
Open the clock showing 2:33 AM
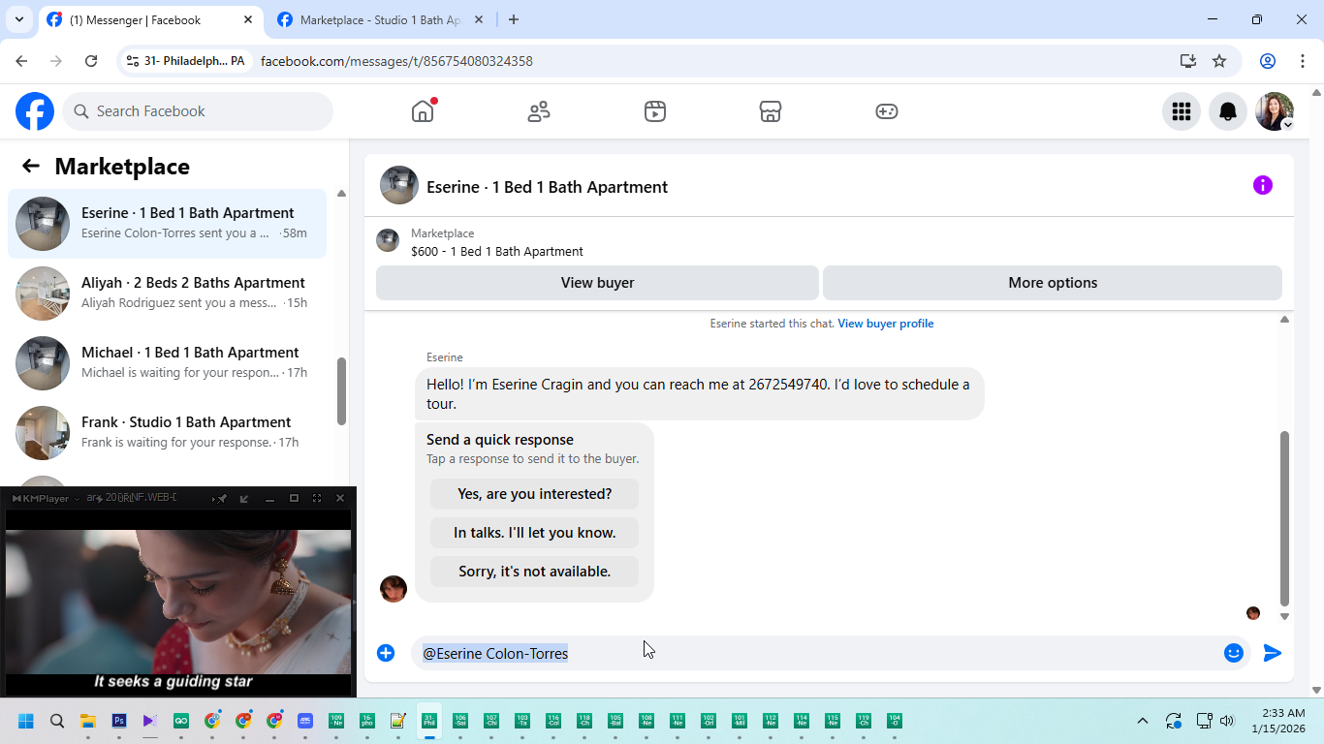point(1277,721)
